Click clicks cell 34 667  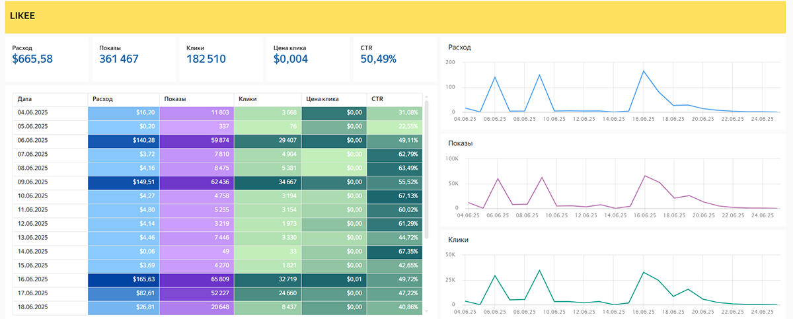tap(268, 182)
